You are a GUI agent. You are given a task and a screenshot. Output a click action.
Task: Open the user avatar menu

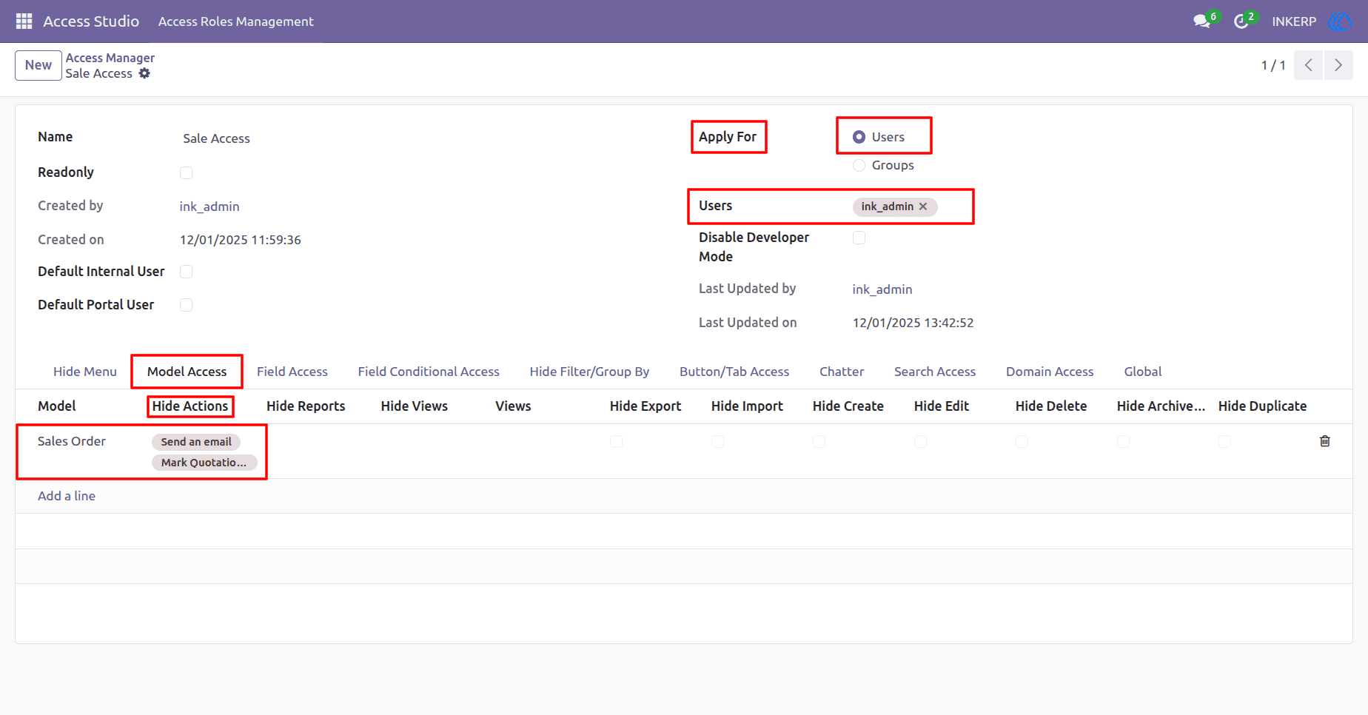1340,21
